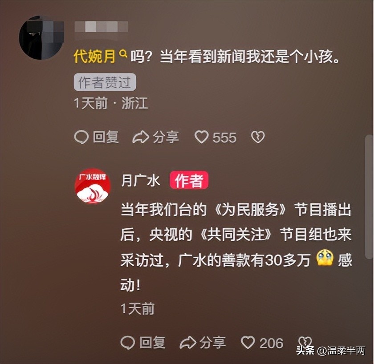Click share arrow icon on author's comment
This screenshot has height=364, width=374.
coord(188,343)
